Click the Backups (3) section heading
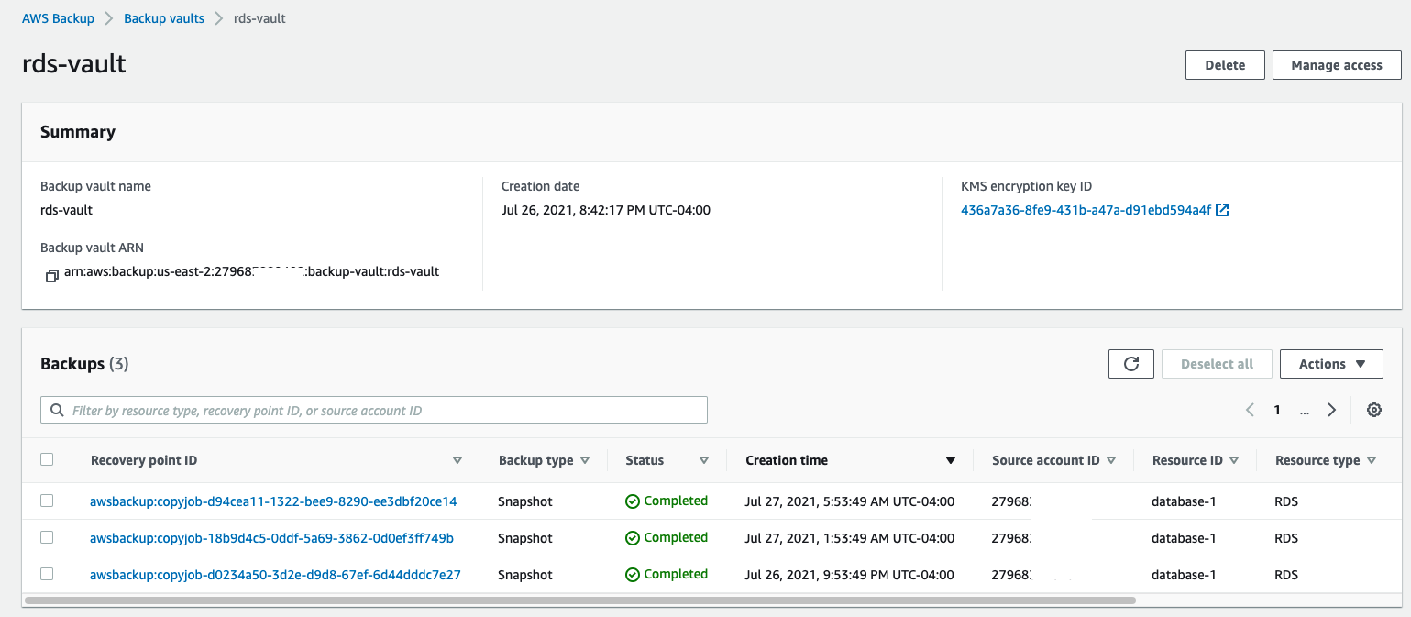This screenshot has height=617, width=1411. point(84,364)
